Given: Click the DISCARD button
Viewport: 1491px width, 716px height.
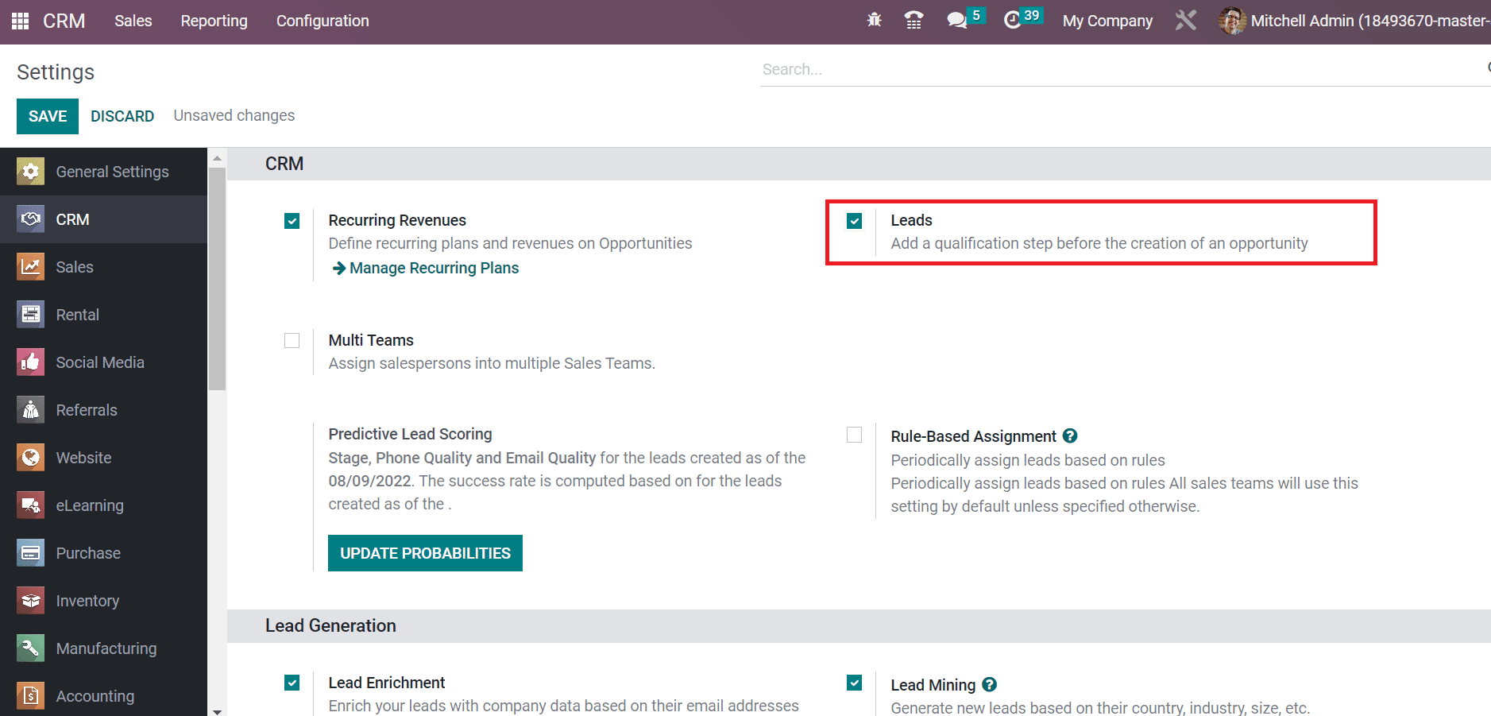Looking at the screenshot, I should pyautogui.click(x=122, y=116).
